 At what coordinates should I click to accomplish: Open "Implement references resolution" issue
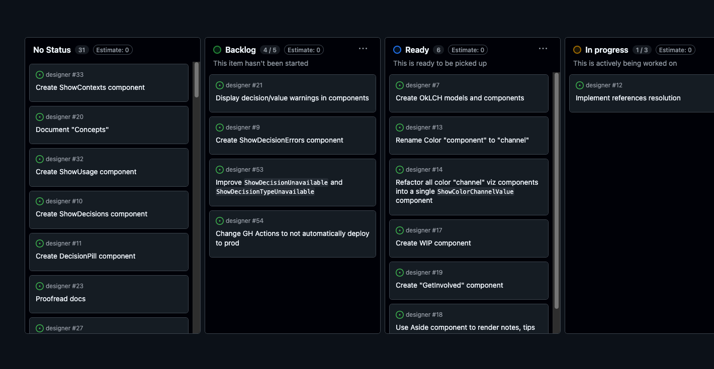(x=628, y=98)
